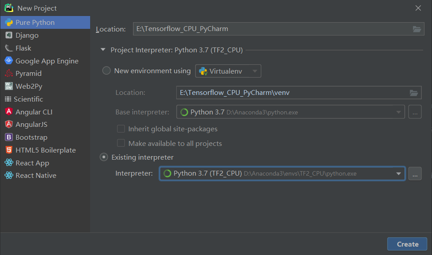Check Make available to all projects
This screenshot has width=432, height=255.
pyautogui.click(x=121, y=143)
